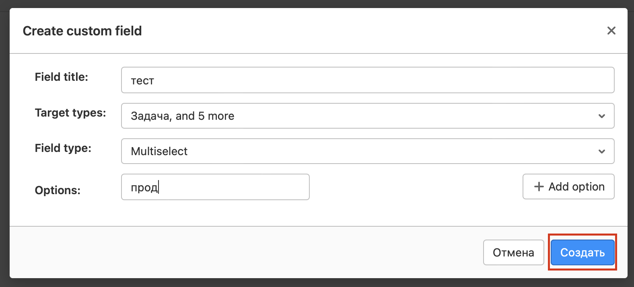Click the 'Add option' label text

(576, 187)
